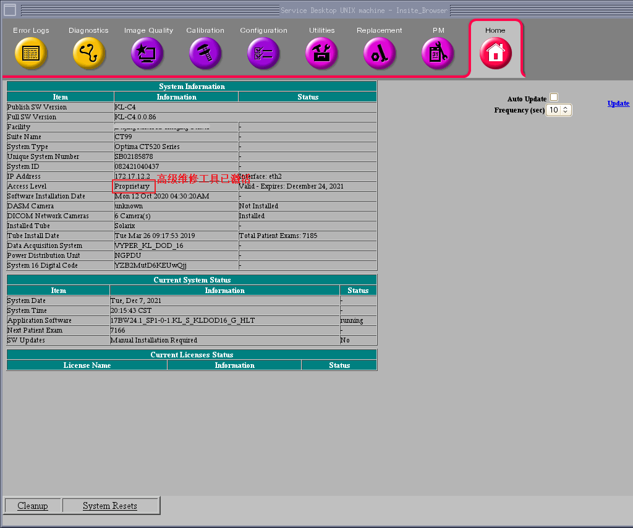Open the Diagnostics stethoscope icon
Viewport: 633px width, 528px height.
(x=89, y=54)
